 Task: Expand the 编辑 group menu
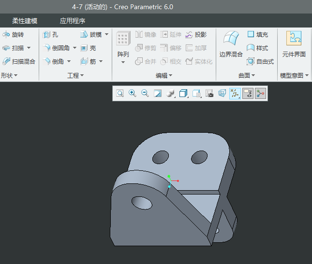coord(164,75)
